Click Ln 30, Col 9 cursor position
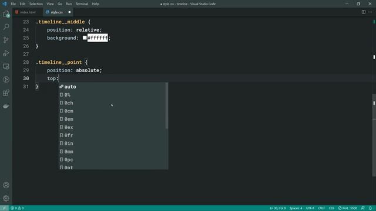The width and height of the screenshot is (376, 211). (x=278, y=208)
